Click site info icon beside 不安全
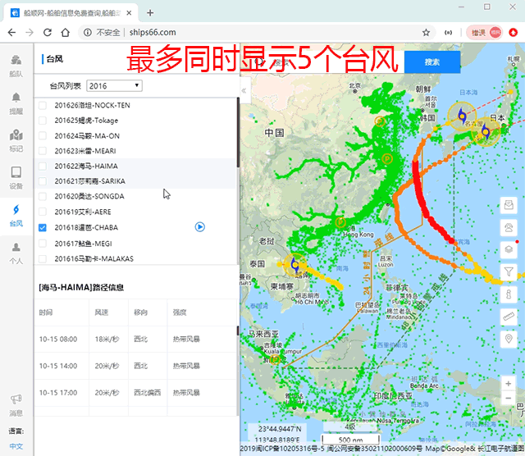 [88, 33]
